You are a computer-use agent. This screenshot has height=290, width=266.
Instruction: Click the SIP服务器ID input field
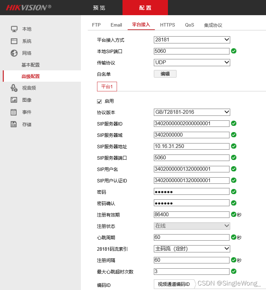(191, 123)
